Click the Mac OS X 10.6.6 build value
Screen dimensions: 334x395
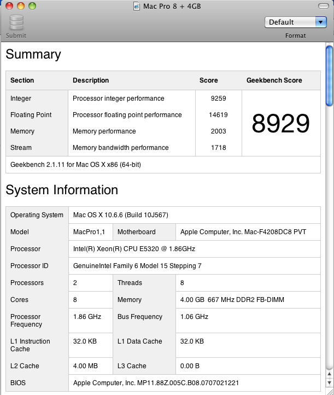[121, 215]
